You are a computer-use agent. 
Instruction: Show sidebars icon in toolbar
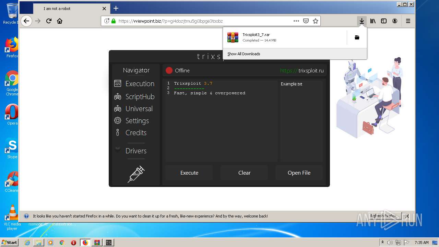point(384,21)
